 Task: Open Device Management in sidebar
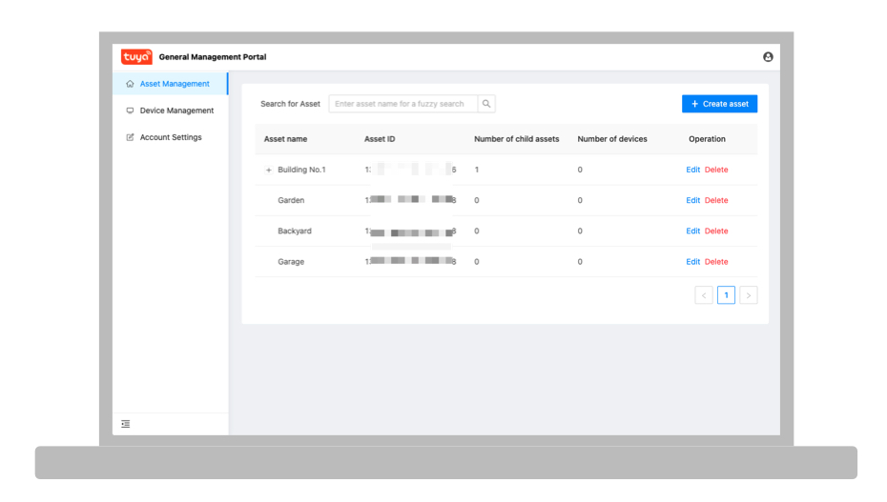(x=176, y=110)
